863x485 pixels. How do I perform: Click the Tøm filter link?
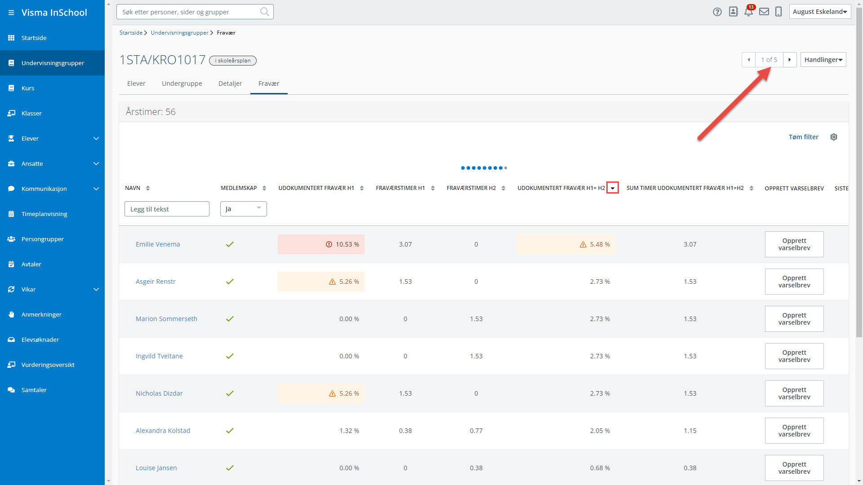803,137
